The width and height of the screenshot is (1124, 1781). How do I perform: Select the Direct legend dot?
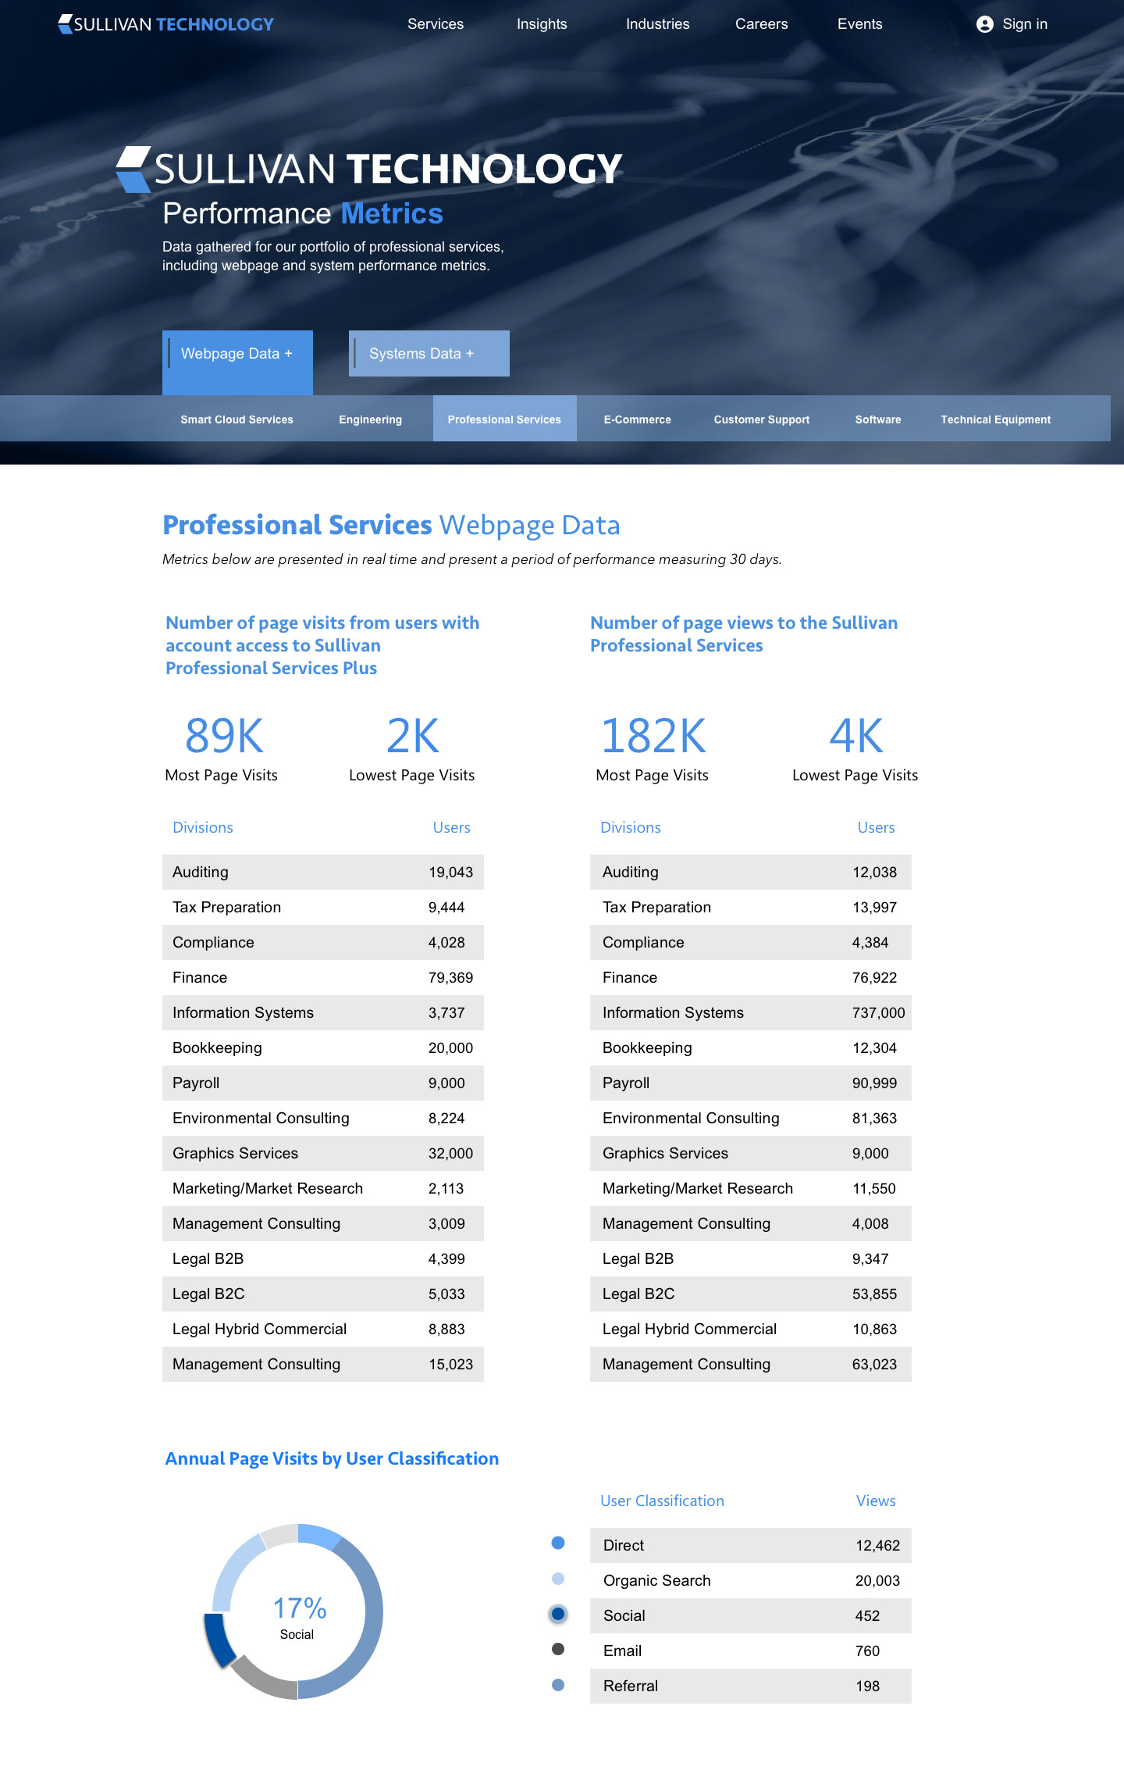click(x=558, y=1543)
